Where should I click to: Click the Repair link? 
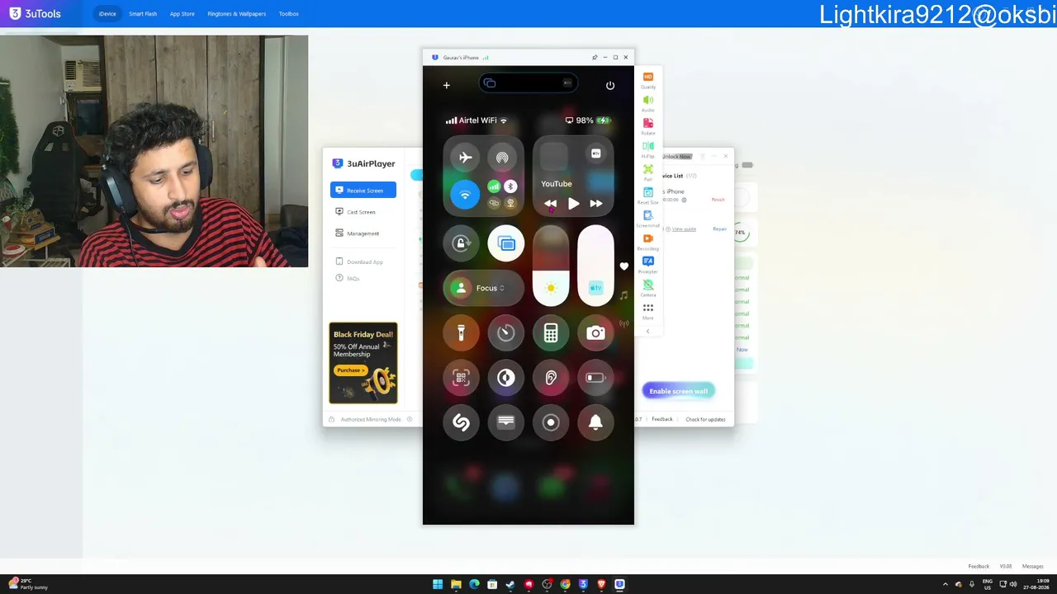[x=719, y=229]
